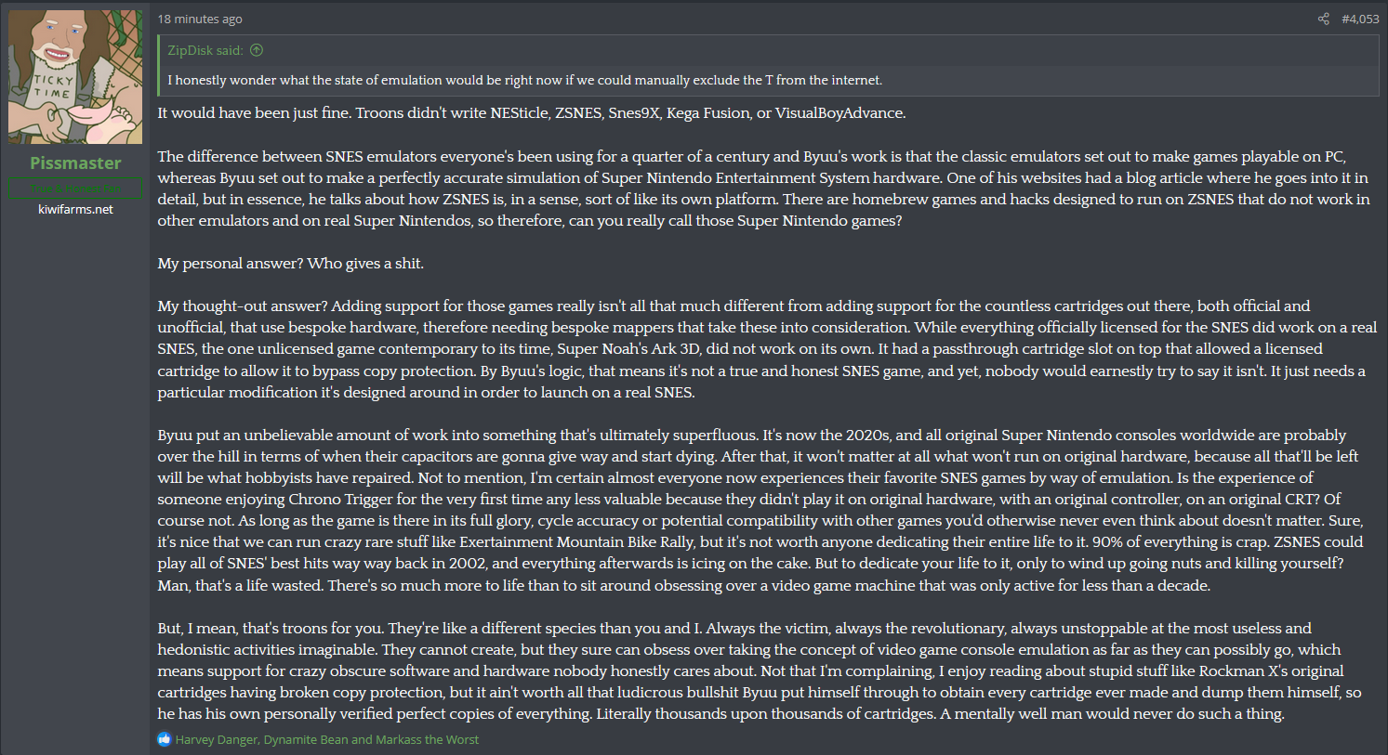Open Pissmaster's avatar image
The width and height of the screenshot is (1388, 755).
tap(75, 77)
